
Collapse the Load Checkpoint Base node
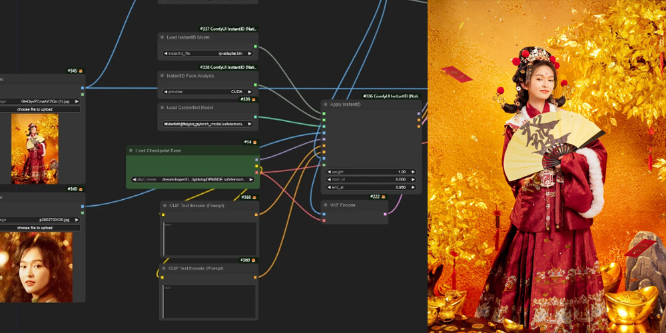pos(131,151)
